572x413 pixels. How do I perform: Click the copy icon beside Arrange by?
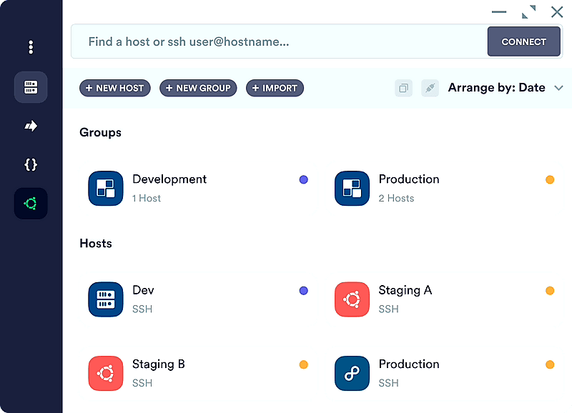point(404,88)
